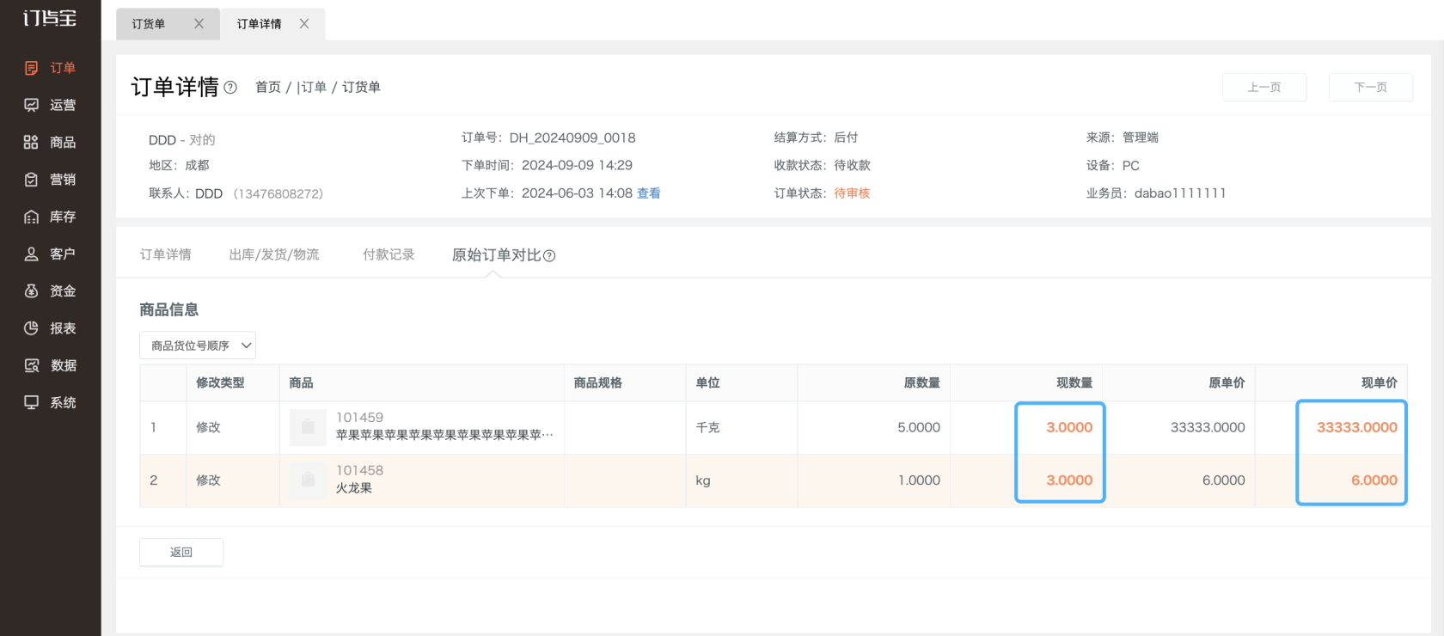
Task: Switch to 出库/发货/物流 tab
Action: [274, 254]
